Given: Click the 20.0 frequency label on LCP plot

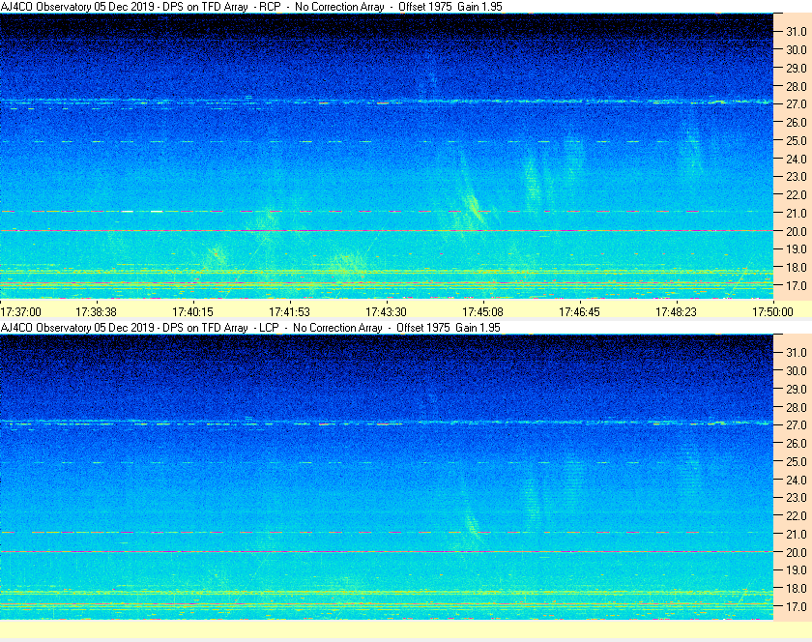Looking at the screenshot, I should click(x=797, y=552).
